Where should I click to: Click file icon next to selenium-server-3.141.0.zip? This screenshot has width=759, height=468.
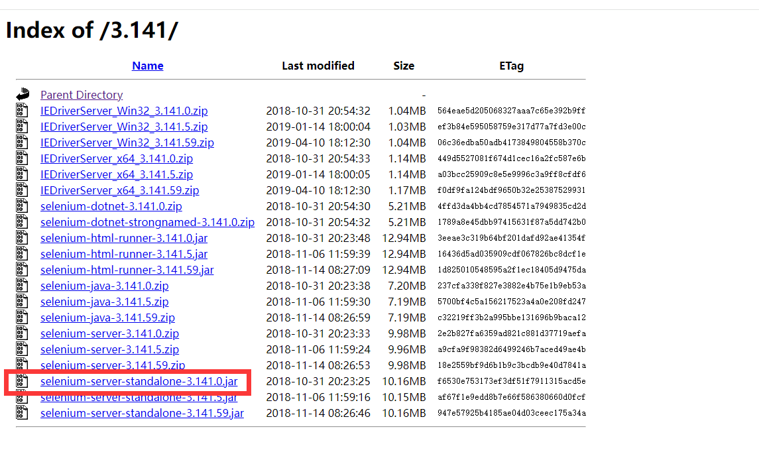(23, 333)
